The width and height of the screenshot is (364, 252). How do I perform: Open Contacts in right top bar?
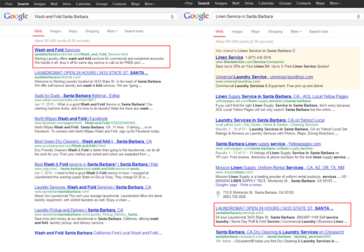coord(304,3)
